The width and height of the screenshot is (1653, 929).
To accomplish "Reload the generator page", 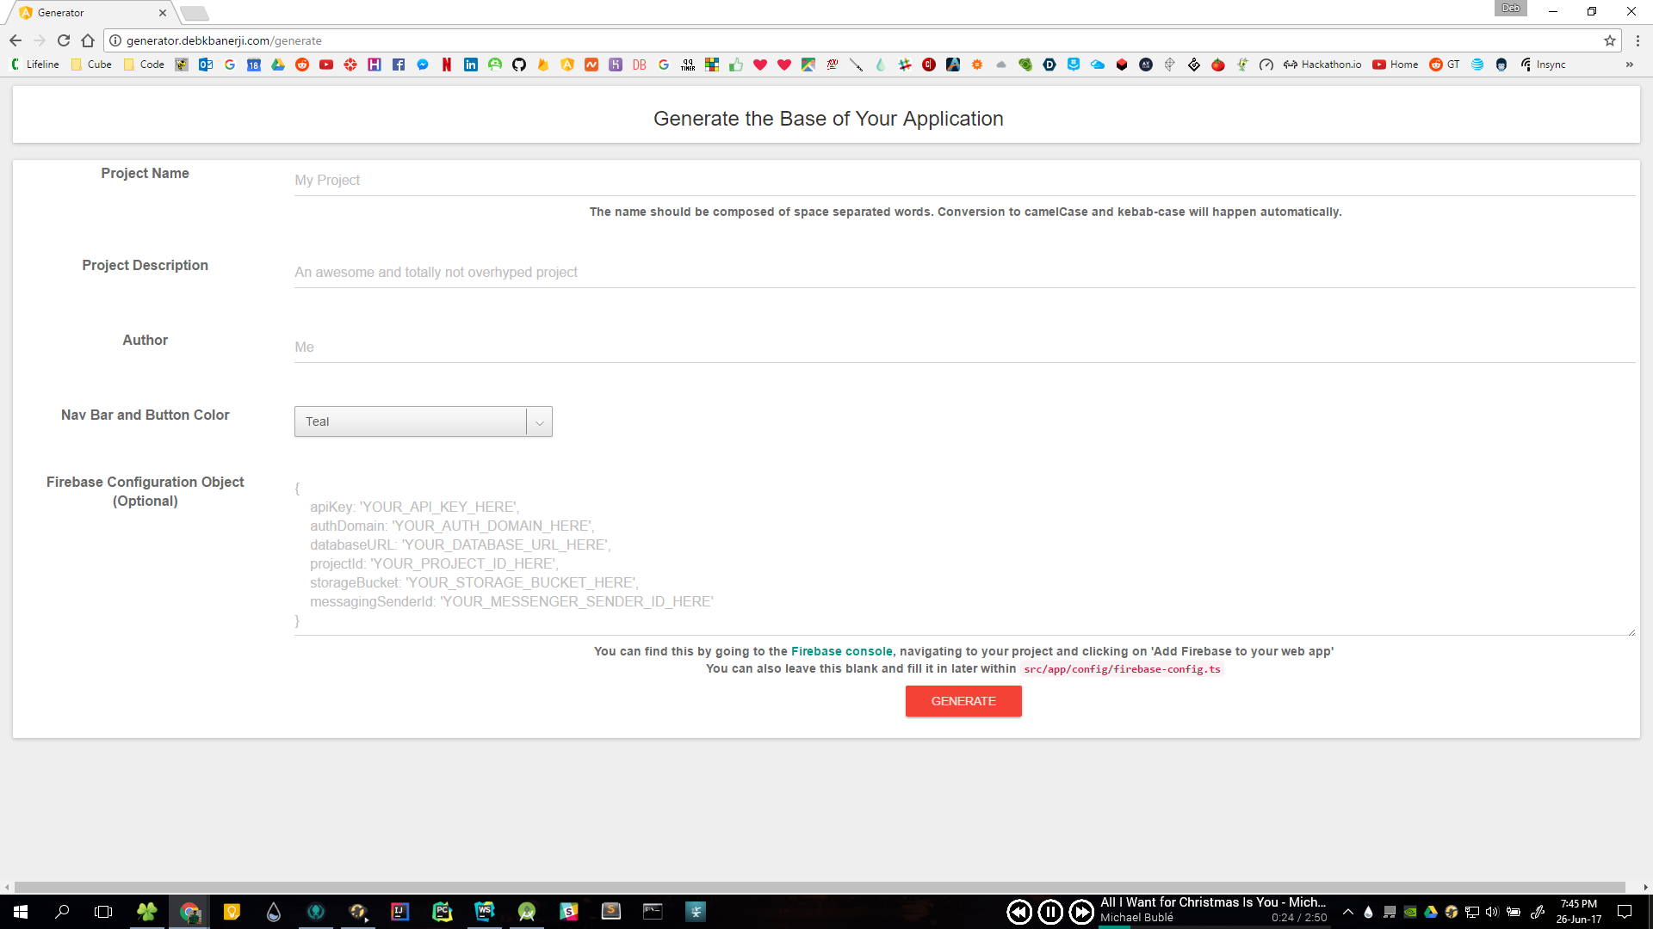I will tap(64, 40).
